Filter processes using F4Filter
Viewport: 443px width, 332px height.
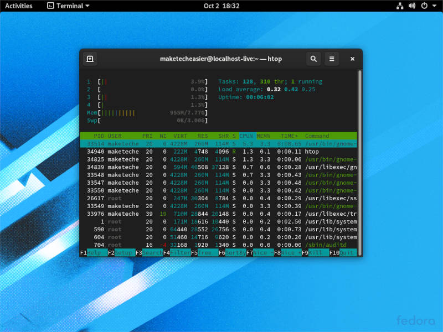click(x=176, y=253)
